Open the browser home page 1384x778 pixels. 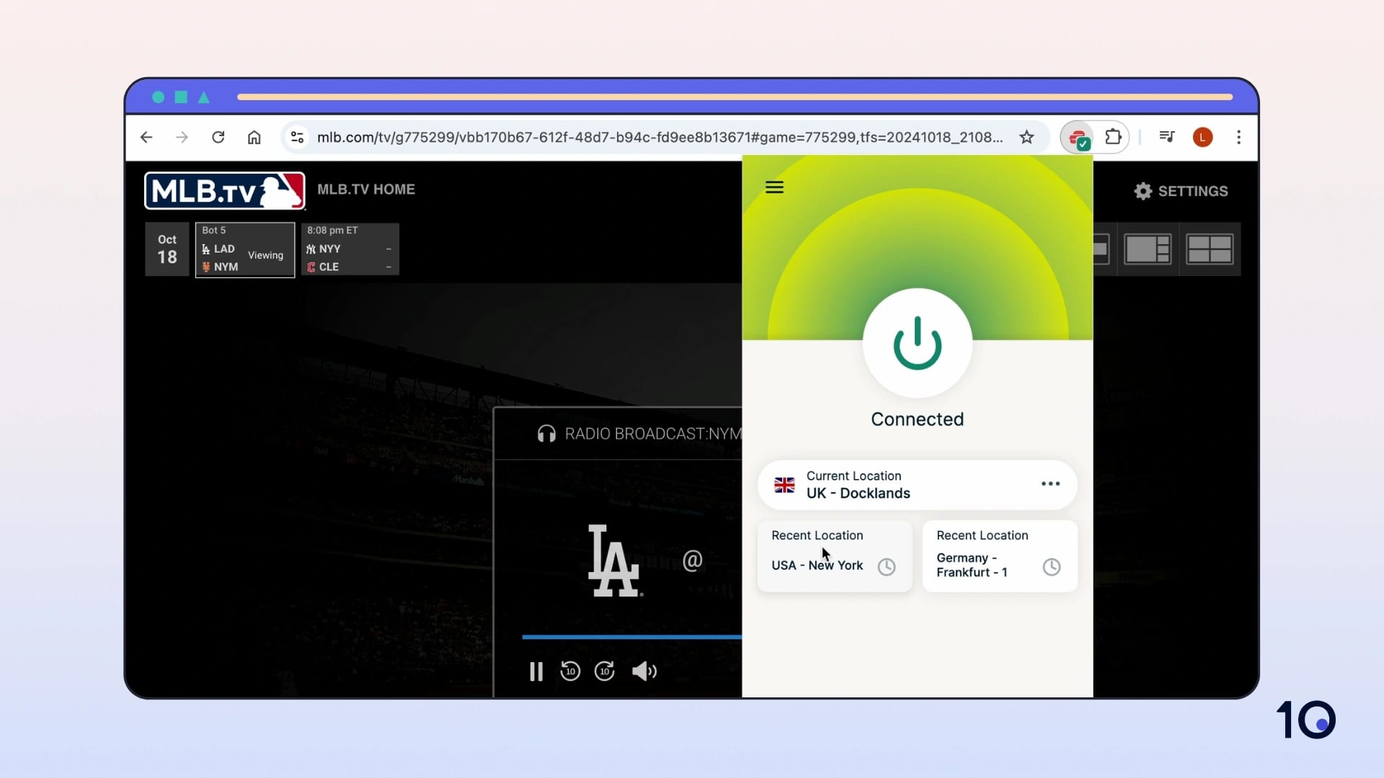(254, 137)
